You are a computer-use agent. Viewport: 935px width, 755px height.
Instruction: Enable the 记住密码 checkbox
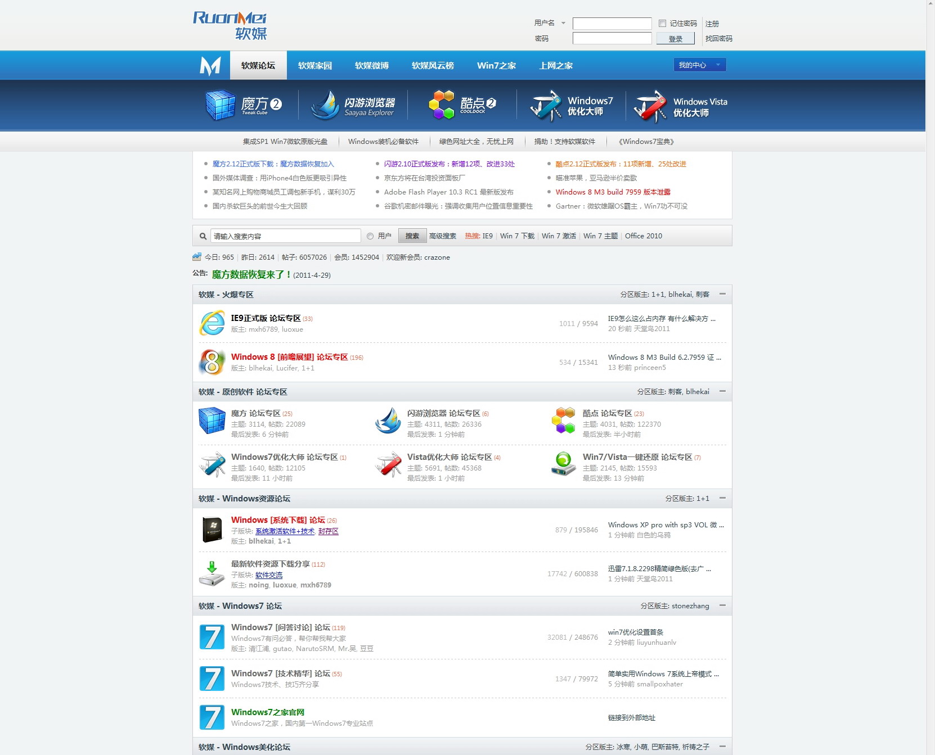tap(662, 23)
